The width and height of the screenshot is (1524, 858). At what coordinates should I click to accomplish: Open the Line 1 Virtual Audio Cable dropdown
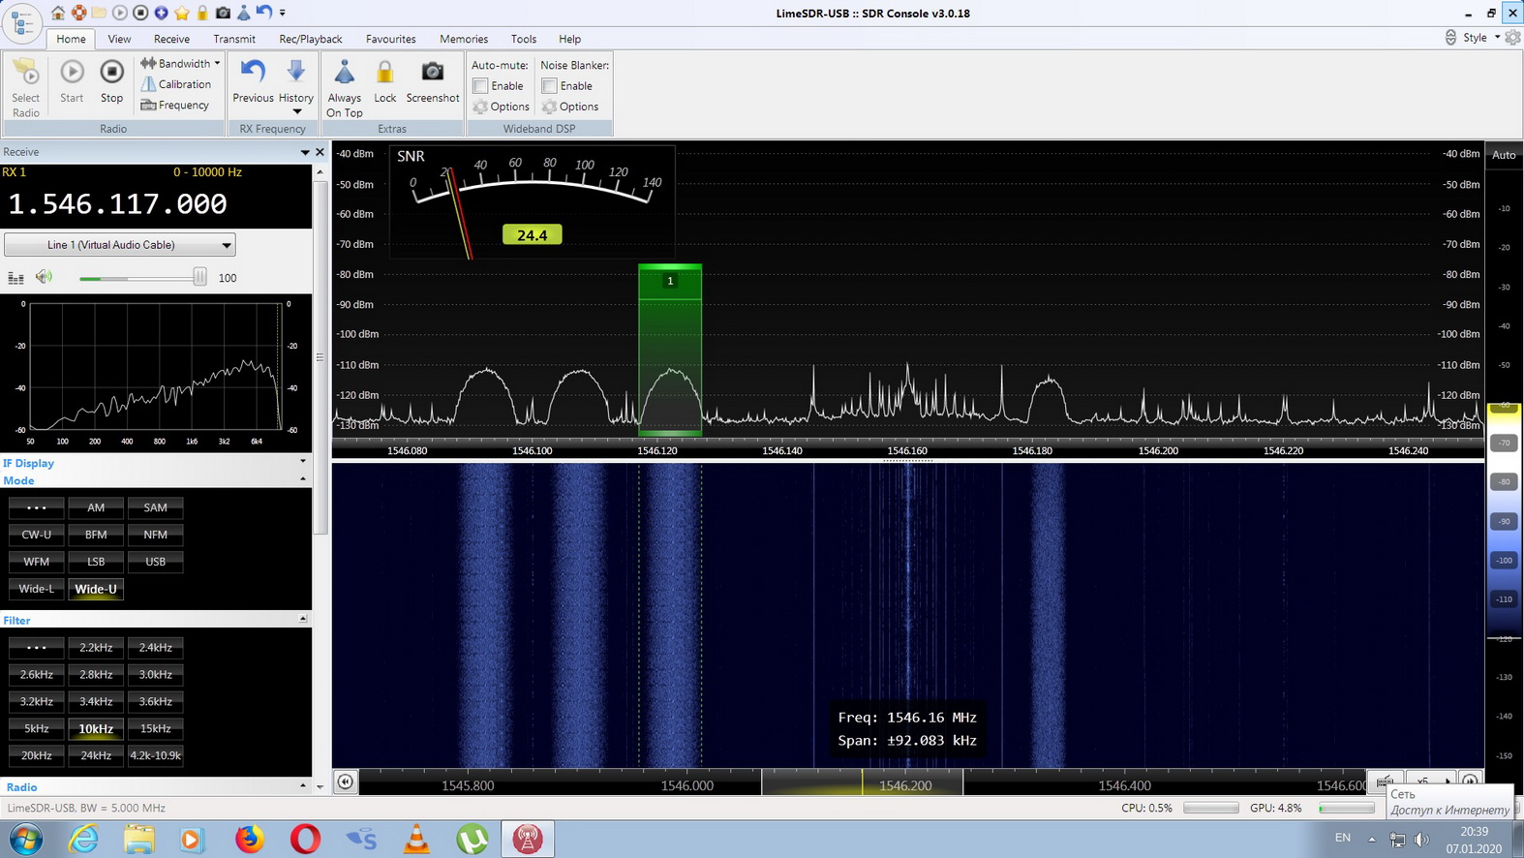pyautogui.click(x=120, y=245)
